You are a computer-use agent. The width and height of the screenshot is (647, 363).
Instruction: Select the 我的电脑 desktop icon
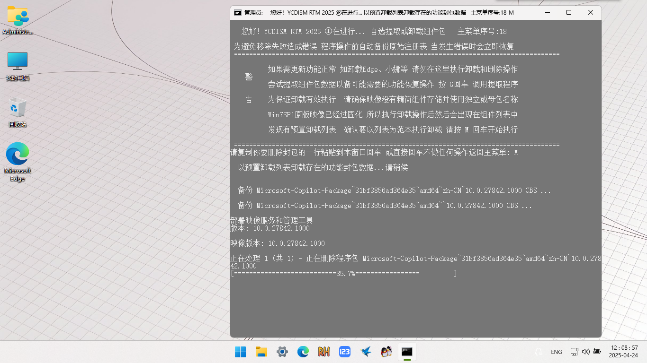click(18, 66)
